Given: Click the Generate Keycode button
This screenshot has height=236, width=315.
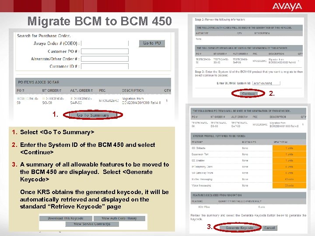Looking at the screenshot, I should [239, 228].
